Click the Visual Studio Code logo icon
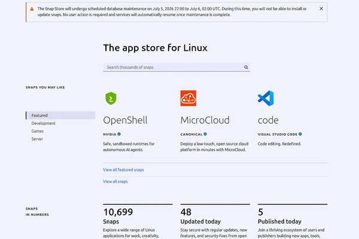This screenshot has width=359, height=239. click(266, 99)
